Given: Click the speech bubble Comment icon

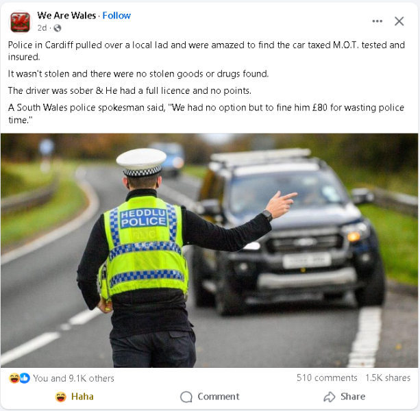Looking at the screenshot, I should pos(186,397).
